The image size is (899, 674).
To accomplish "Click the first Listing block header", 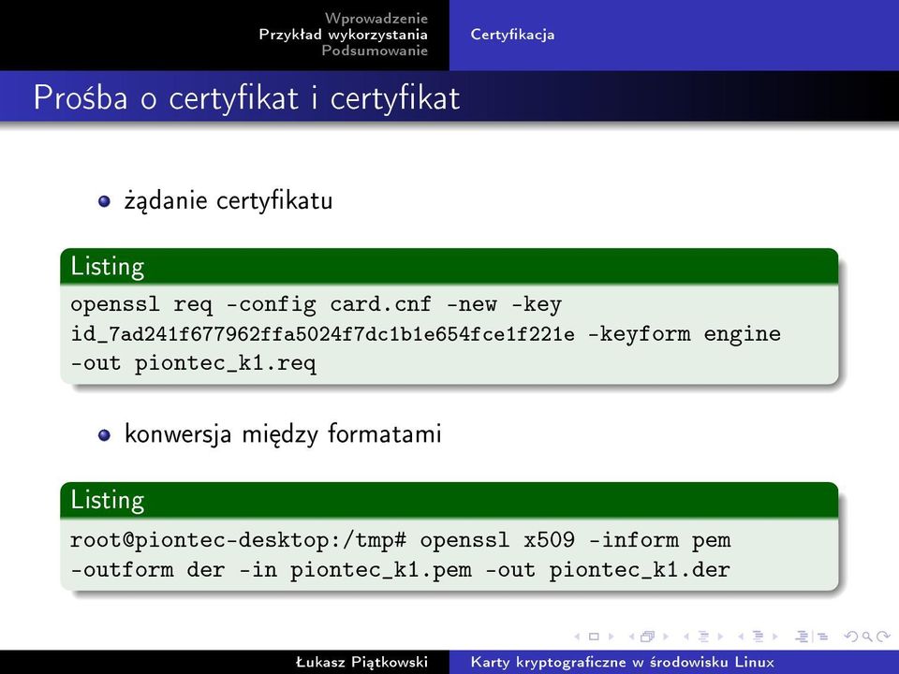I will point(449,267).
